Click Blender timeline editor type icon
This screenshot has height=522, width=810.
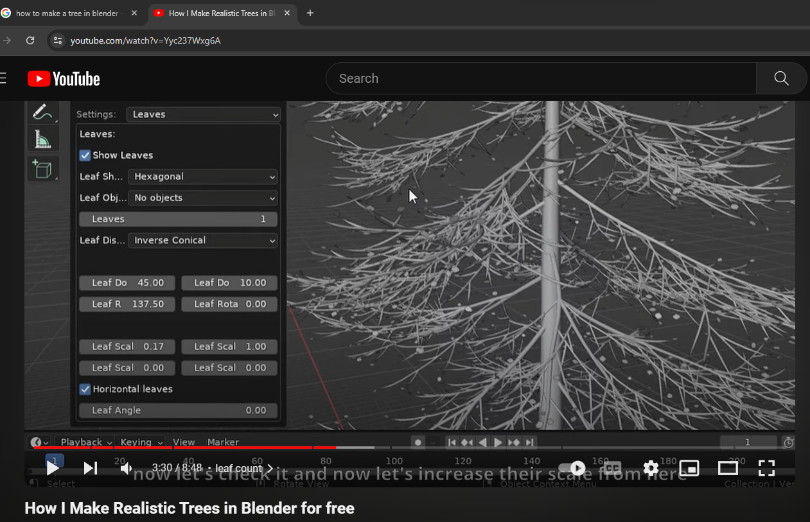[x=40, y=442]
